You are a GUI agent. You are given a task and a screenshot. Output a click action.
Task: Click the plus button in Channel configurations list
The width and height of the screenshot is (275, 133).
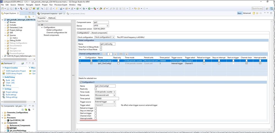click(115, 54)
